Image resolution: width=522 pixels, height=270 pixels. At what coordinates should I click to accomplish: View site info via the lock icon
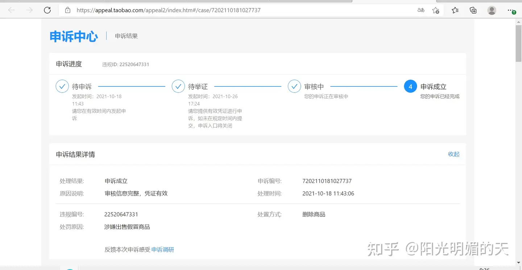click(x=67, y=10)
